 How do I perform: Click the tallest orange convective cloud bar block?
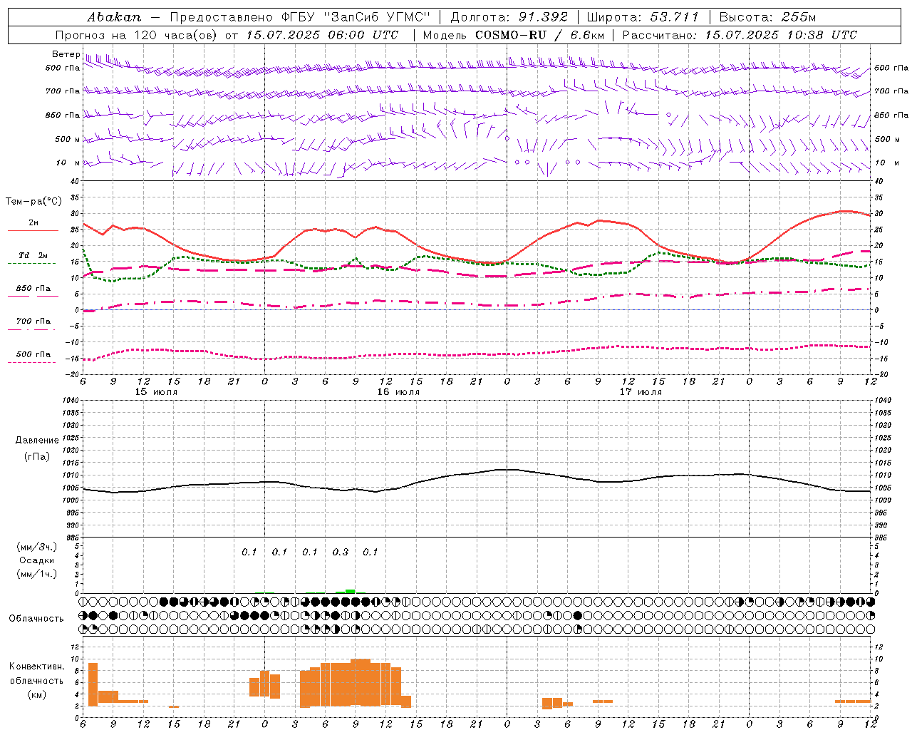(361, 682)
